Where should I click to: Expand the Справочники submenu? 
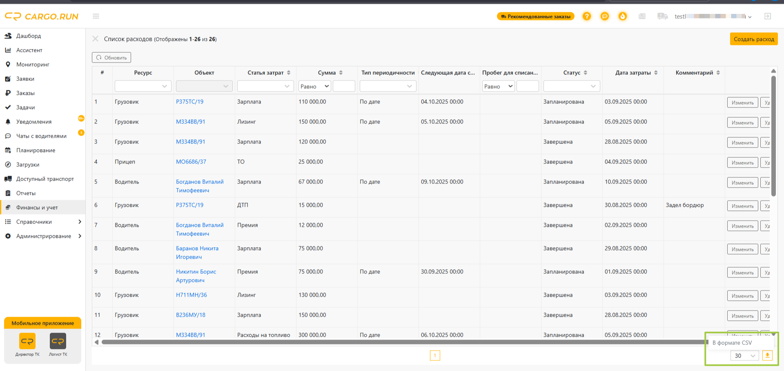[42, 222]
